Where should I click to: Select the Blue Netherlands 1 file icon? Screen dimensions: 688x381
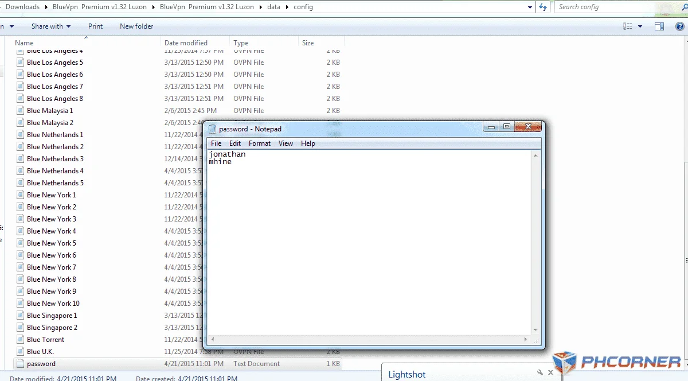[x=21, y=135]
